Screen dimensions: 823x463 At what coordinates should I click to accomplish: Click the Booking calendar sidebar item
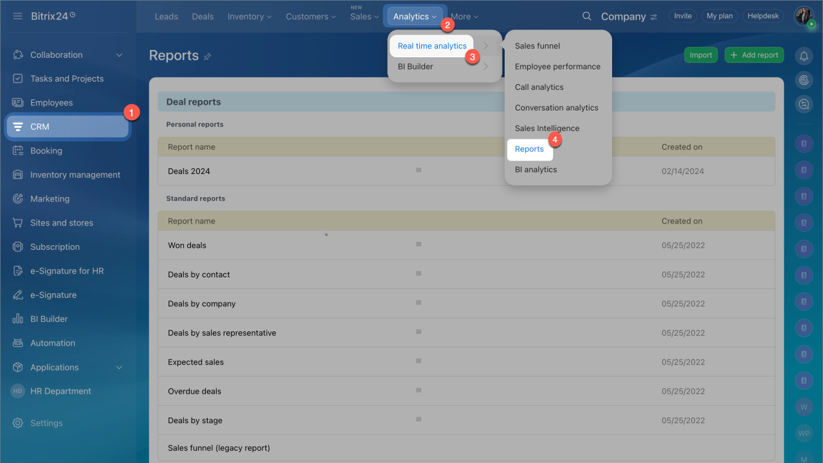[x=46, y=151]
